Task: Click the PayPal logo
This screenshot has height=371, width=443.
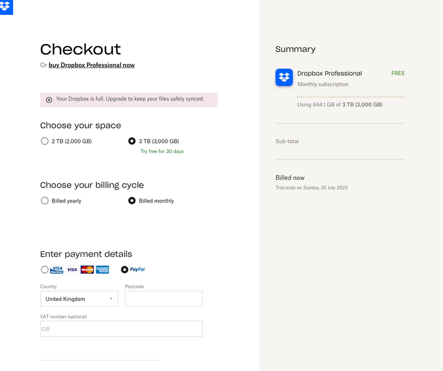Action: [137, 270]
